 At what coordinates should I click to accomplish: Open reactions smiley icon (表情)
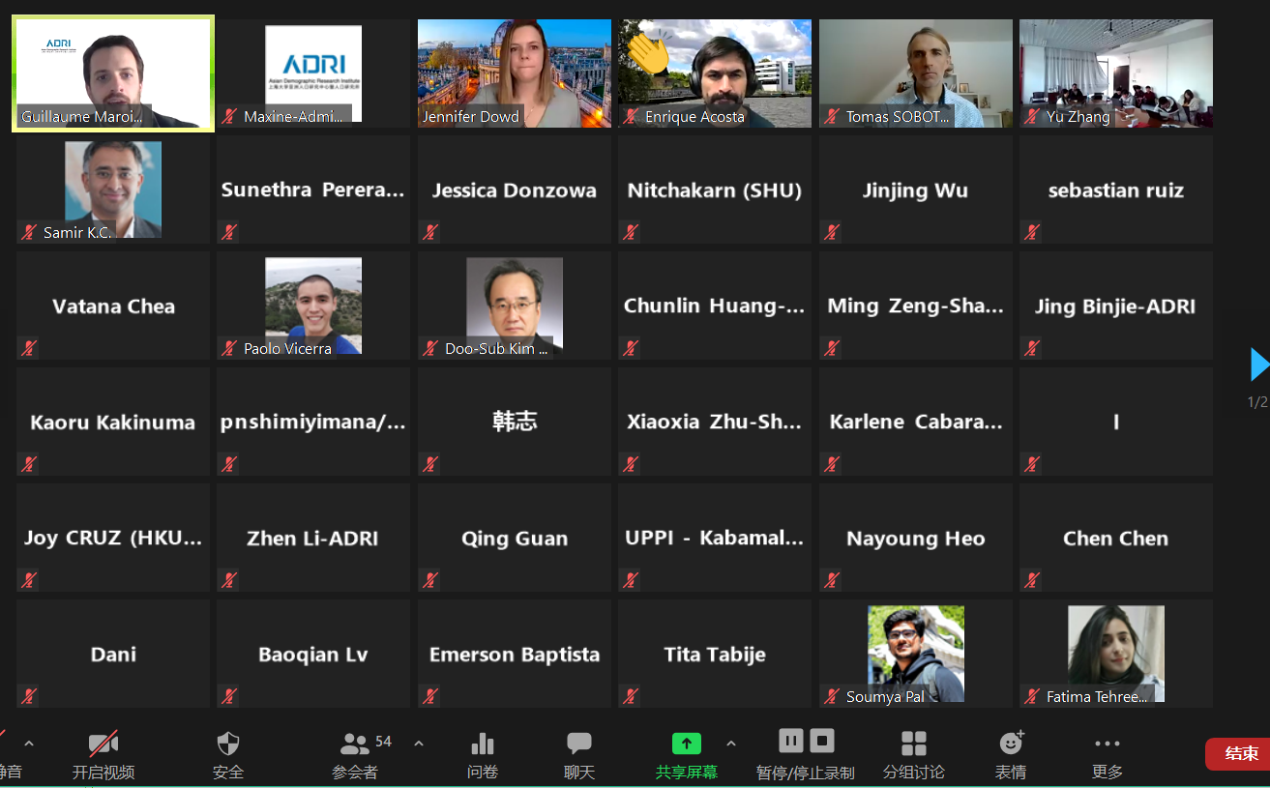tap(1012, 743)
